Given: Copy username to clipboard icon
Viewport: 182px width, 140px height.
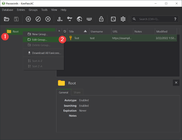Looking at the screenshot, I should tap(60, 19).
